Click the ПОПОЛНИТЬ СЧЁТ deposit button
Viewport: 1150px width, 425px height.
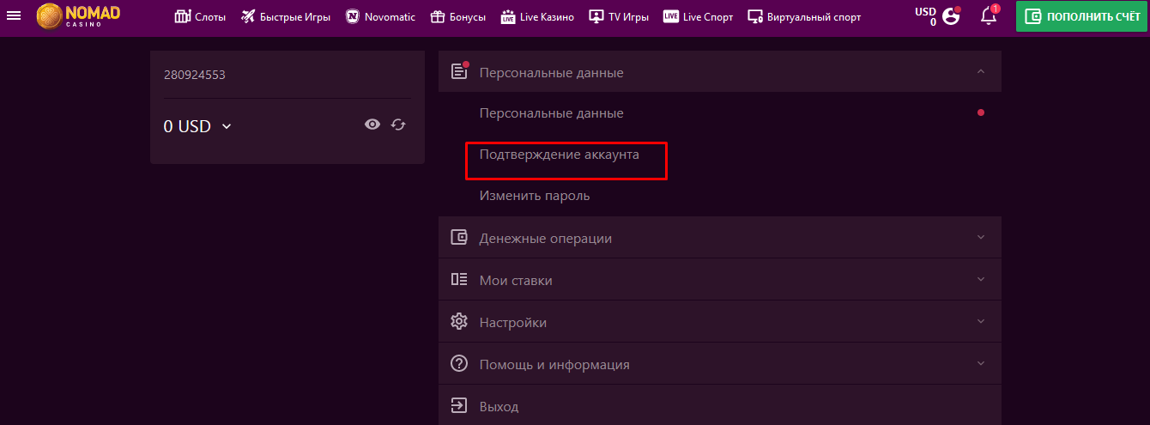pyautogui.click(x=1080, y=16)
